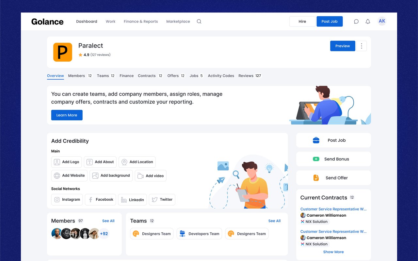Open Finance & Reports navigation item
The height and width of the screenshot is (261, 418).
(x=141, y=22)
